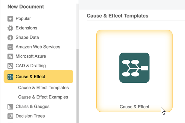
Task: Select the CAD & Drafting icon
Action: 10,66
